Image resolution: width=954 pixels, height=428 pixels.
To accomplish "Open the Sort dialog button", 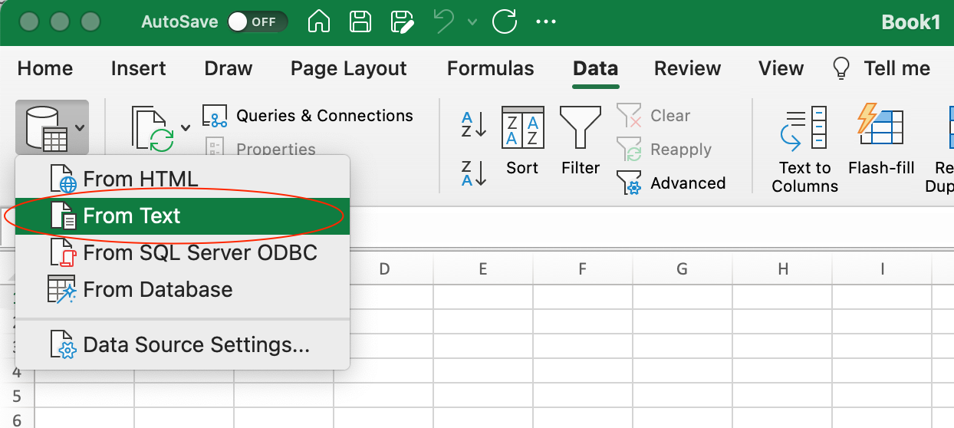I will pyautogui.click(x=522, y=140).
